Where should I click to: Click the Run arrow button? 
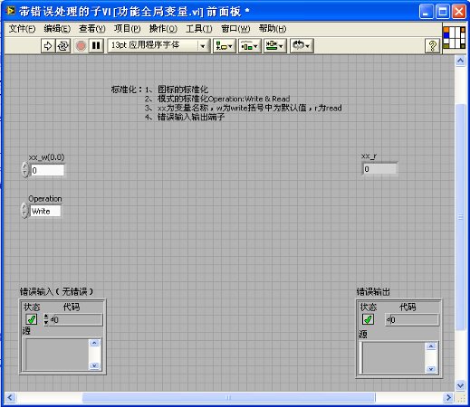(x=48, y=46)
